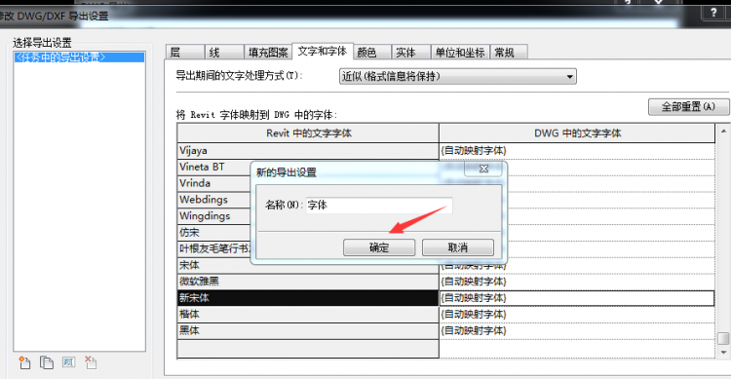
Task: Click DWG font cell for 新宋体
Action: 577,298
